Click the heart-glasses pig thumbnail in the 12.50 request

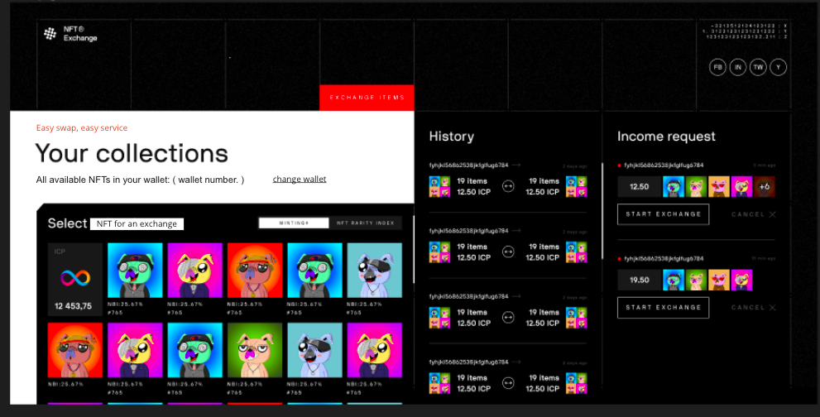[x=719, y=187]
